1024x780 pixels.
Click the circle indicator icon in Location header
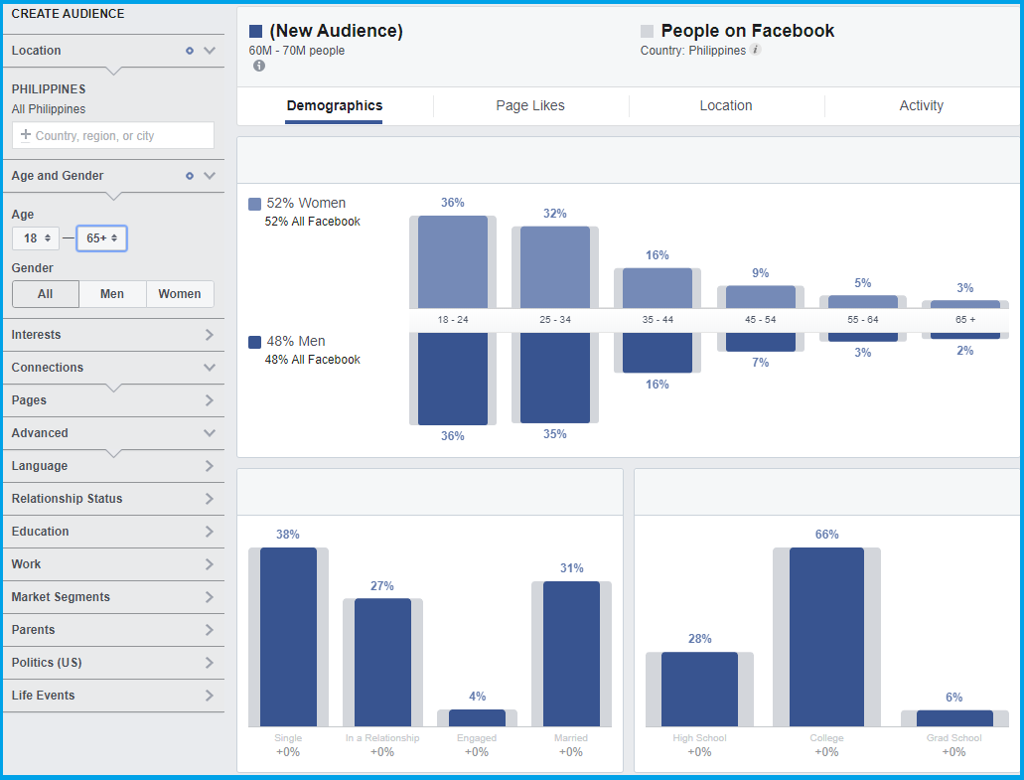pyautogui.click(x=190, y=51)
